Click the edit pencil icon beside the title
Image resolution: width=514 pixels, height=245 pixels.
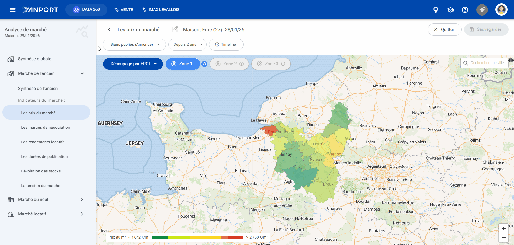click(x=175, y=29)
